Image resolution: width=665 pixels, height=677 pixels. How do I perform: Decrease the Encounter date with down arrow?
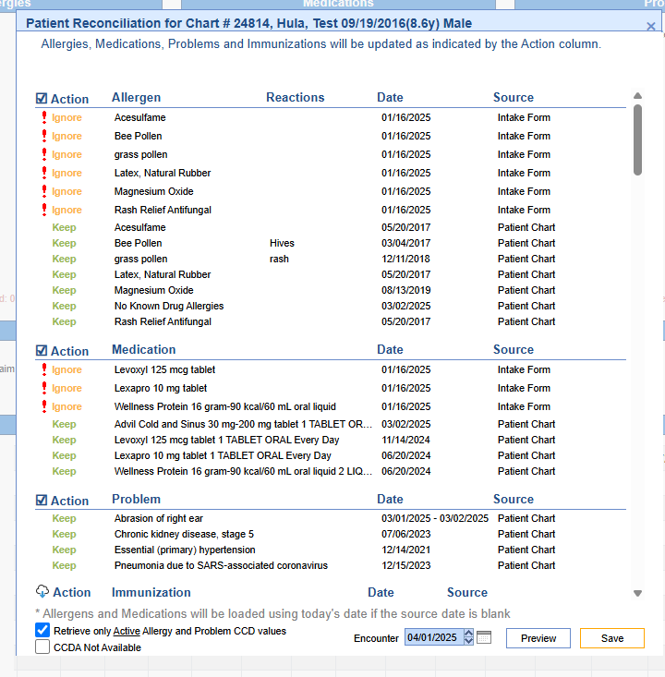pyautogui.click(x=468, y=641)
